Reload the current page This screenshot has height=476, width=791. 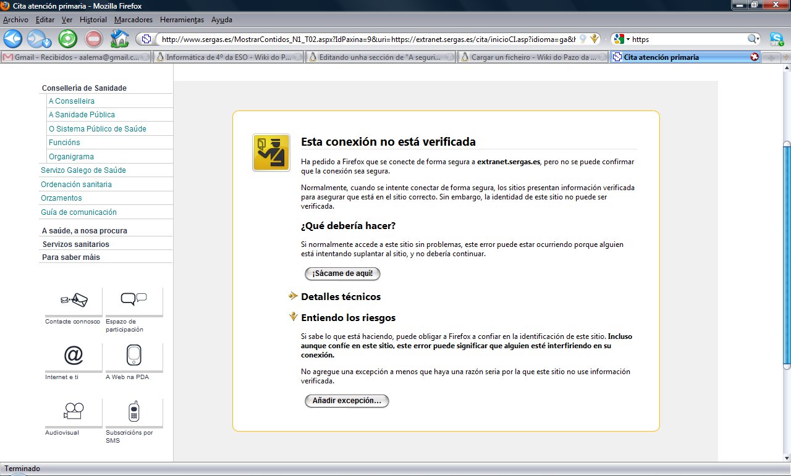pyautogui.click(x=67, y=39)
